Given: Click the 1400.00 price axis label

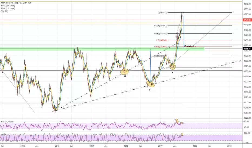Looking at the screenshot, I should [x=247, y=40].
